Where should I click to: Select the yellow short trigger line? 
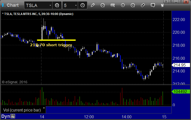pos(56,40)
